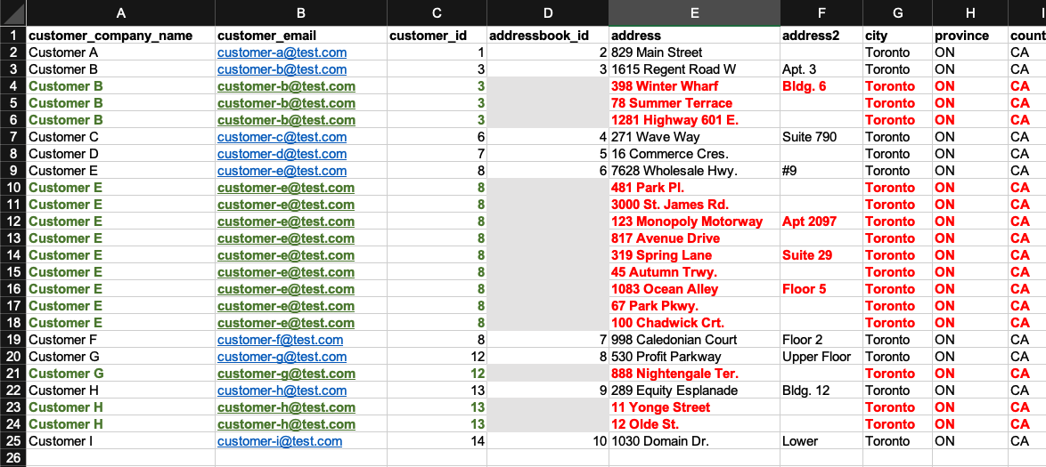Select row 26 header
This screenshot has width=1046, height=467.
tap(13, 458)
